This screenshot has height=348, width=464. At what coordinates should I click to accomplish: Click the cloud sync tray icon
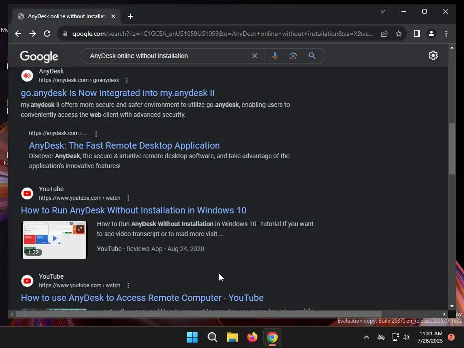pyautogui.click(x=381, y=337)
